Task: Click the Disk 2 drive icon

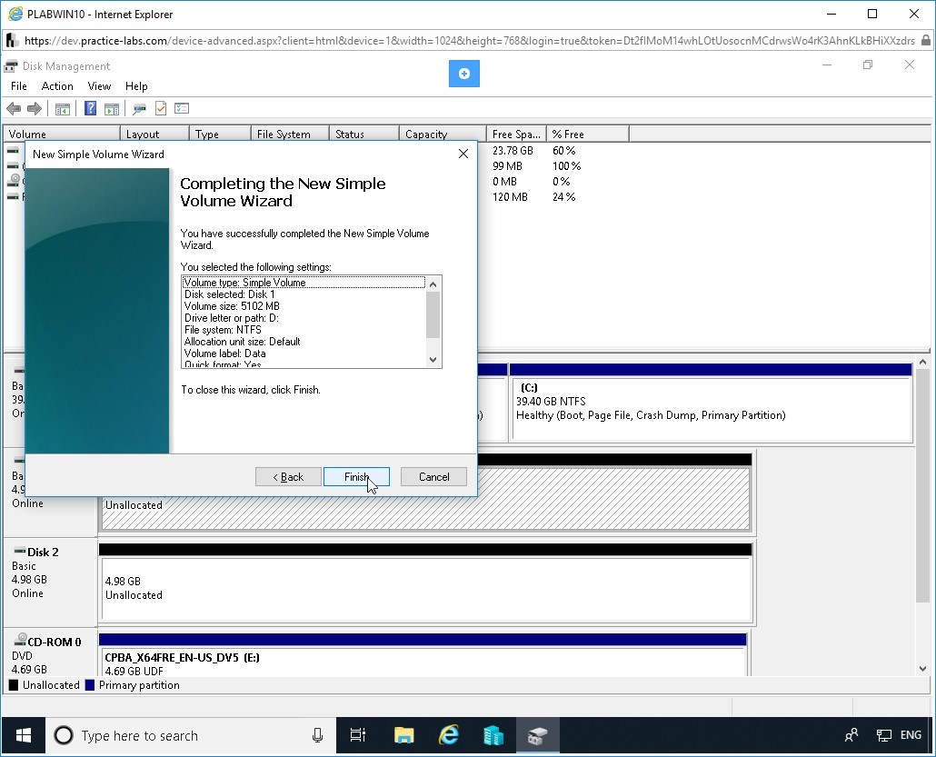Action: click(x=20, y=551)
